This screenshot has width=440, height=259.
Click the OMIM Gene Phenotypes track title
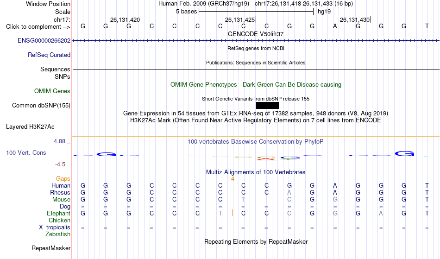click(256, 84)
